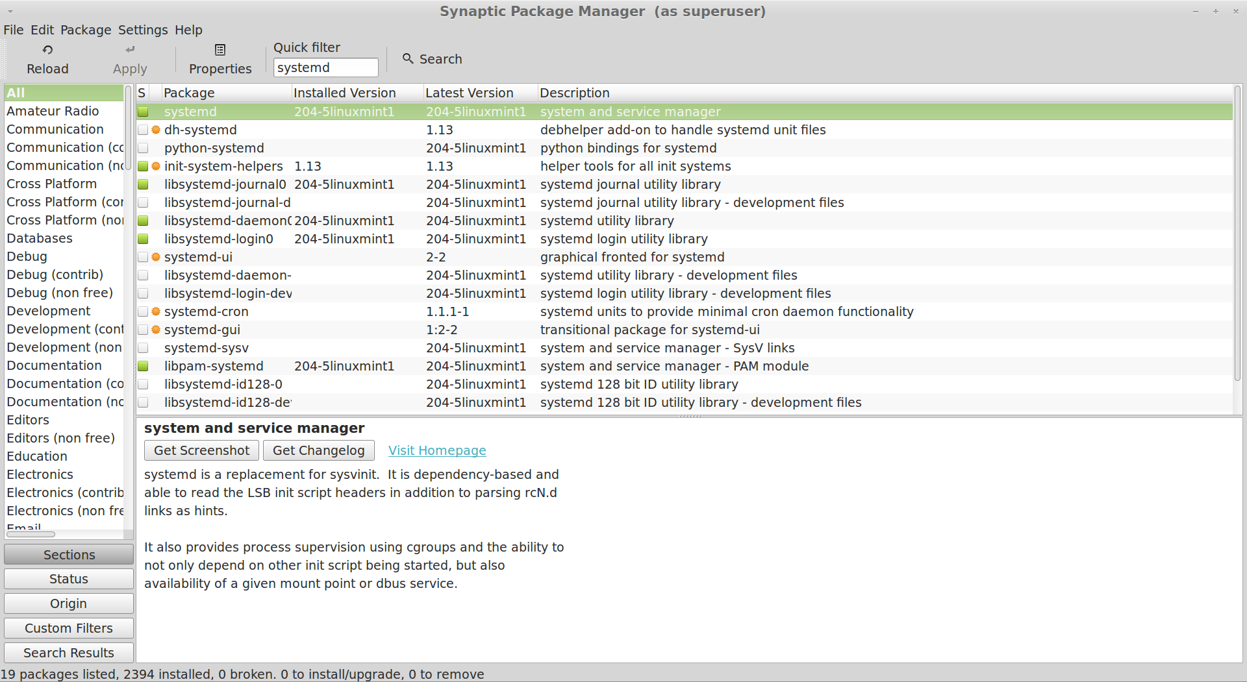Follow the Visit Homepage link
The height and width of the screenshot is (682, 1247).
[x=437, y=450]
